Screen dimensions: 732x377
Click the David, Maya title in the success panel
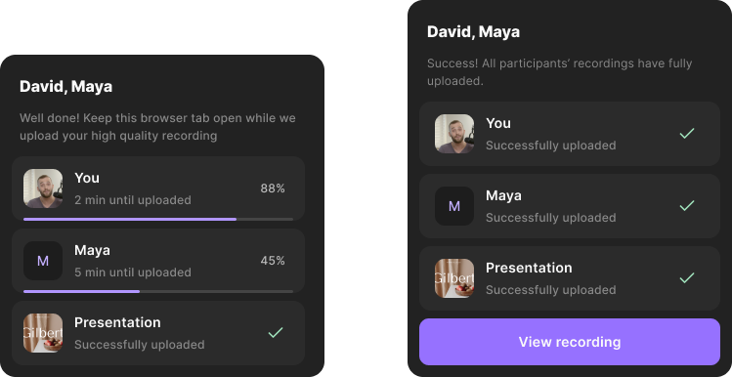pos(473,31)
